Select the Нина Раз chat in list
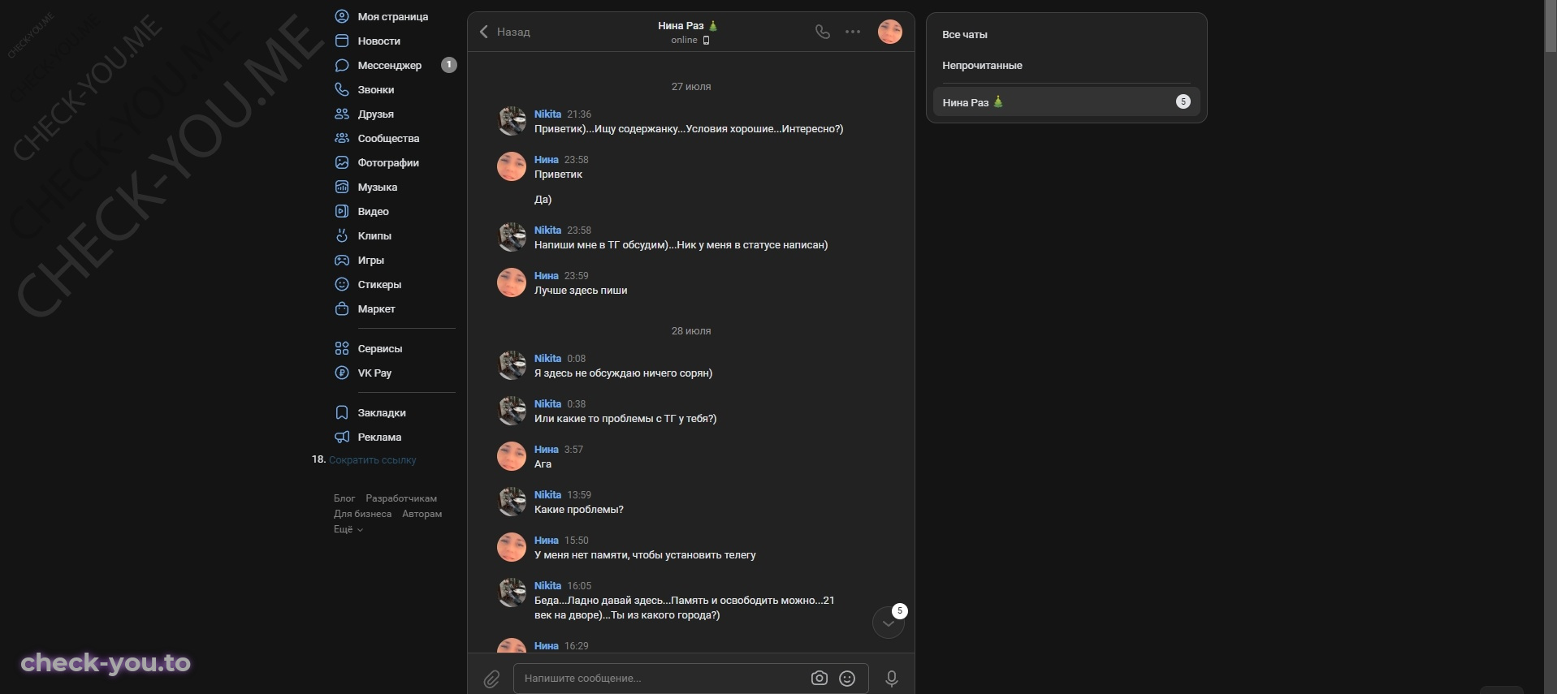The image size is (1557, 694). point(1066,102)
